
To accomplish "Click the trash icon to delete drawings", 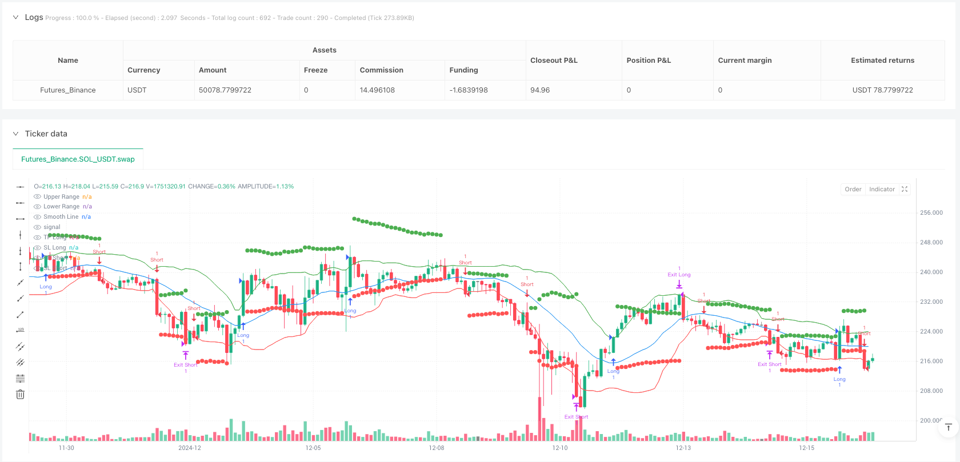I will [x=20, y=394].
